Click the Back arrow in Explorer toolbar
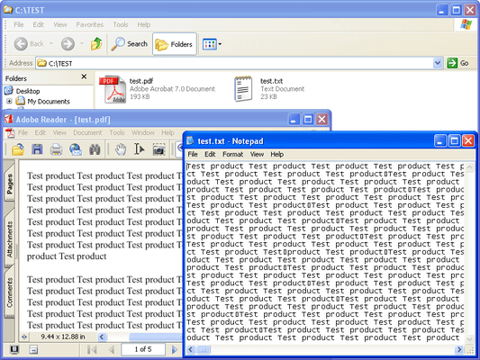480x360 pixels. 21,44
